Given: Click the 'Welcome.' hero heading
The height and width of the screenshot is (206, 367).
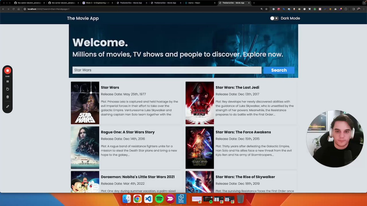Looking at the screenshot, I should pyautogui.click(x=100, y=43).
